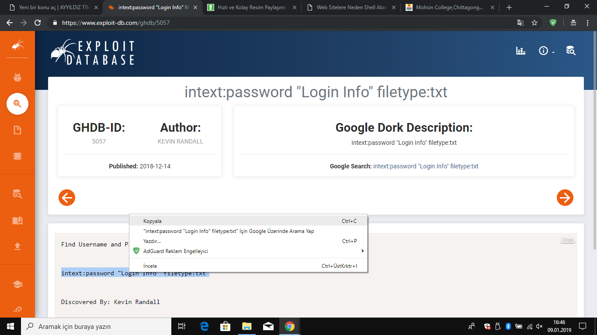Close the Mohsin College tab
The width and height of the screenshot is (597, 335).
pyautogui.click(x=492, y=7)
